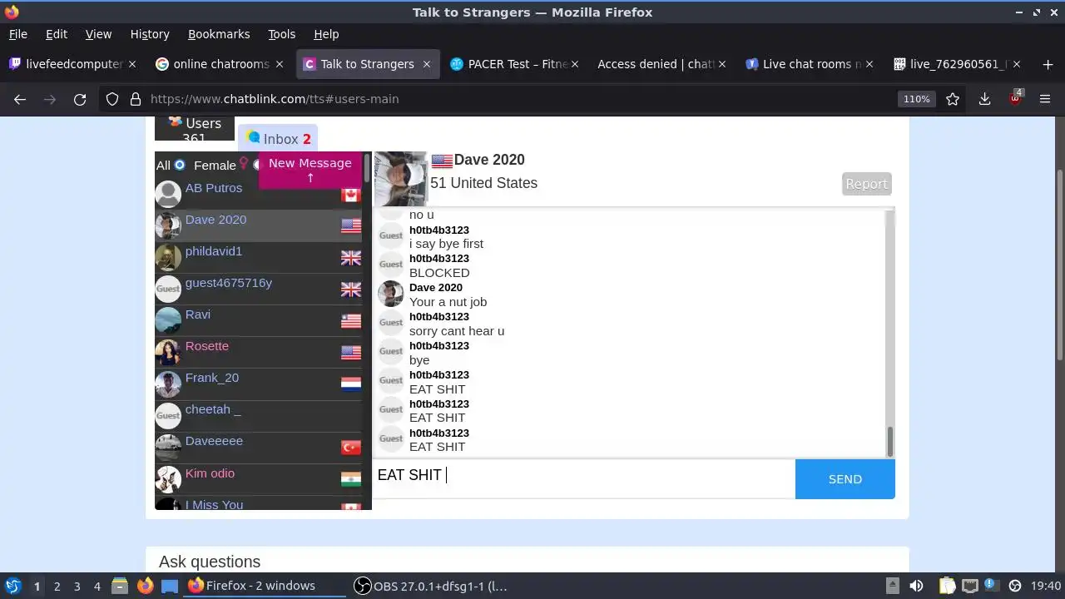Viewport: 1065px width, 599px height.
Task: Click the browser page vertical scrollbar
Action: click(x=1059, y=265)
